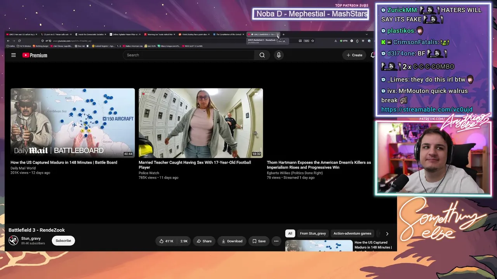497x279 pixels.
Task: Go forward in browser history
Action: (x=14, y=41)
